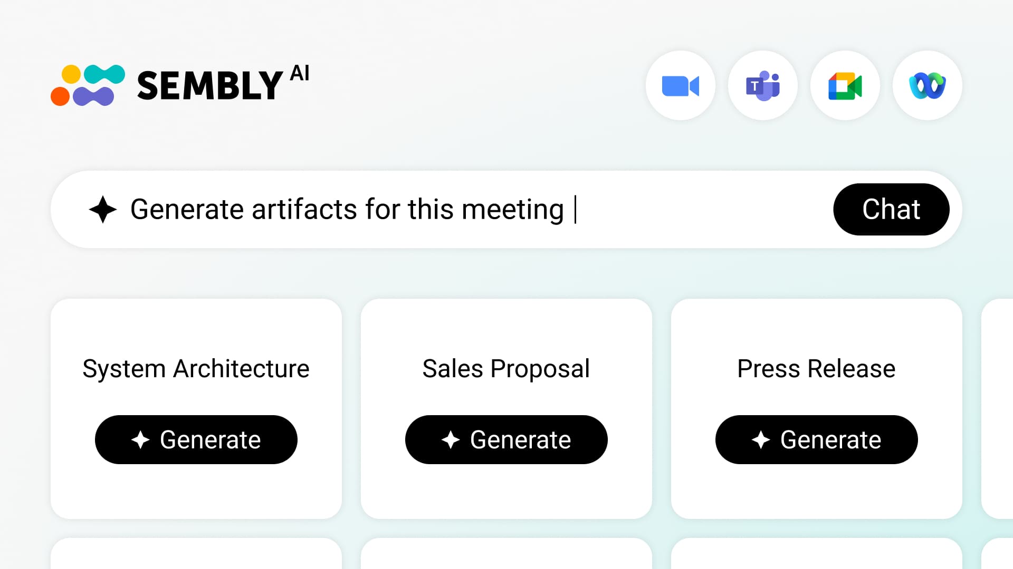Image resolution: width=1013 pixels, height=569 pixels.
Task: Click the sparkle icon on Press Release's Generate button
Action: [761, 440]
